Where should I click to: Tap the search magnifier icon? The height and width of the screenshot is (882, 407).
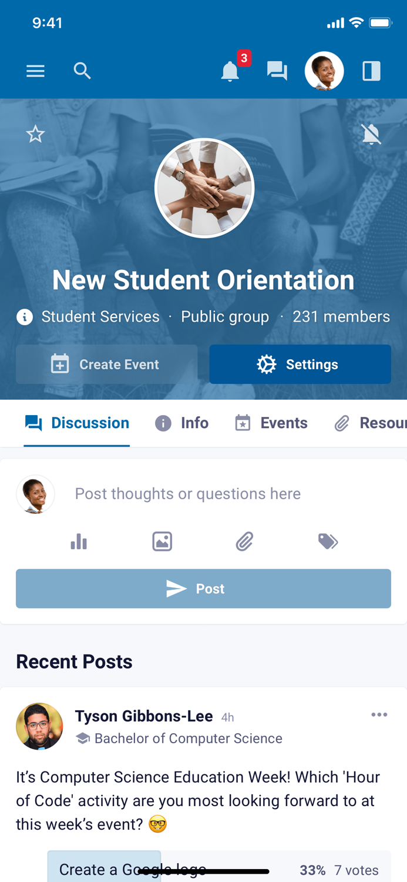(82, 71)
